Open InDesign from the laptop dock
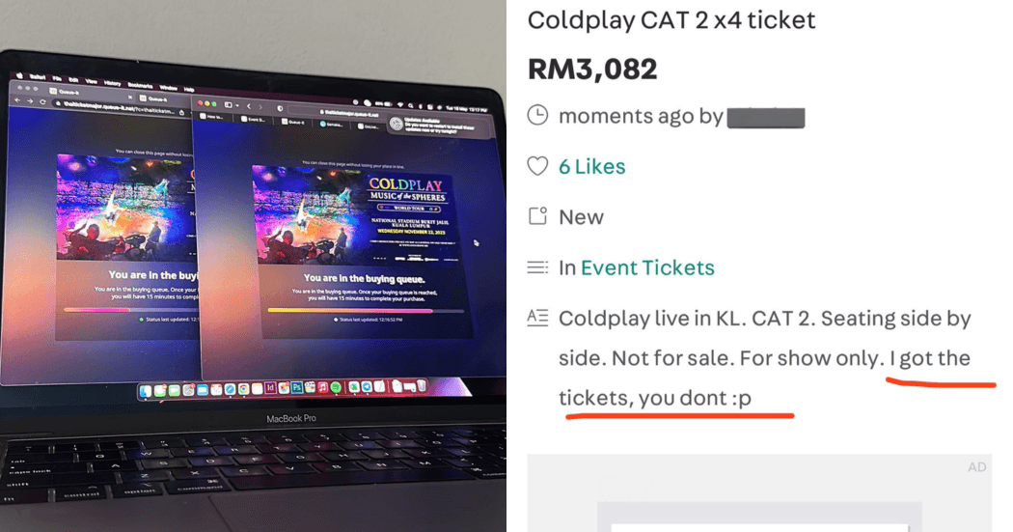The image size is (1013, 532). point(270,387)
